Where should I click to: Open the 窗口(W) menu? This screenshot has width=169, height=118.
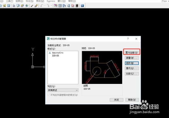62,1
